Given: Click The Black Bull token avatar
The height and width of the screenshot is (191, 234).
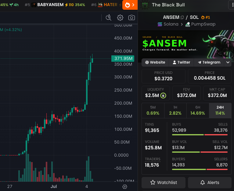Looking at the screenshot, I should click(145, 5).
